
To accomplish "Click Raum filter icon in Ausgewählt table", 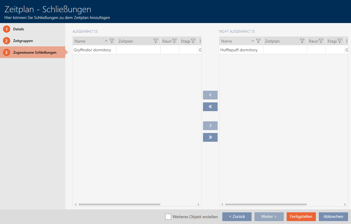I will [174, 41].
